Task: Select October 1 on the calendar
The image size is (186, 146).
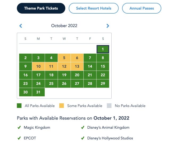Action: click(103, 49)
